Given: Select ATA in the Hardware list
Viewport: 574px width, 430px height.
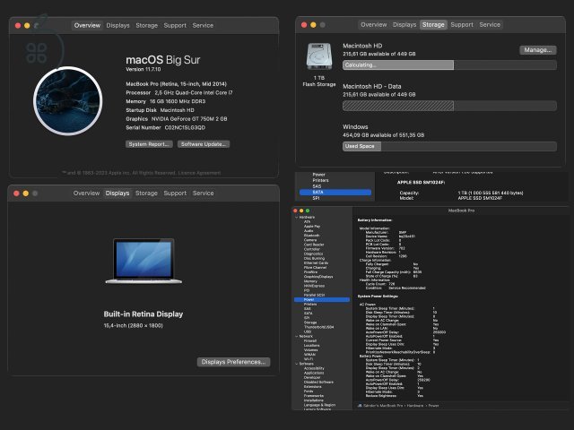Looking at the screenshot, I should click(307, 221).
